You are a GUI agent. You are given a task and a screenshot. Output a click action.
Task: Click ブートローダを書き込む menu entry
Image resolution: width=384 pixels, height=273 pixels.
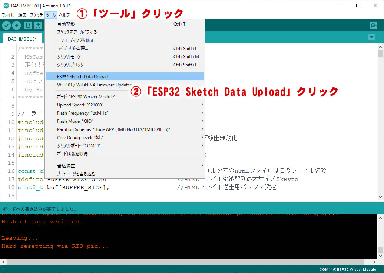coord(125,174)
